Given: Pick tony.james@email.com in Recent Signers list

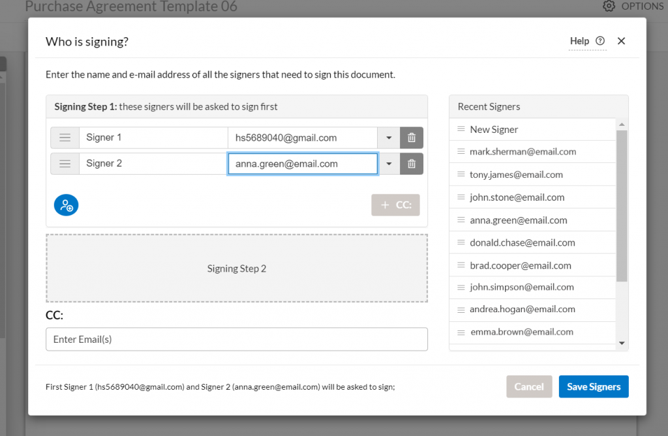Looking at the screenshot, I should 516,175.
